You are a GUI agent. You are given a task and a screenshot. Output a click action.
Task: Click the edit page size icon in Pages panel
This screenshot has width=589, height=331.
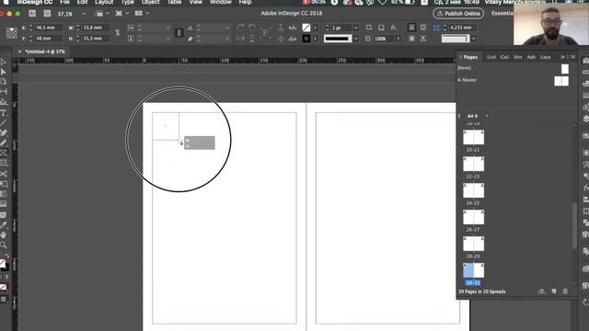coord(541,291)
